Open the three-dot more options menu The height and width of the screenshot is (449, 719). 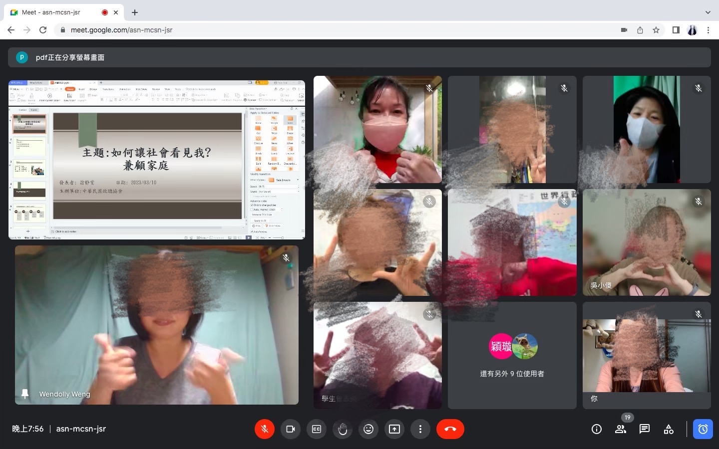420,429
